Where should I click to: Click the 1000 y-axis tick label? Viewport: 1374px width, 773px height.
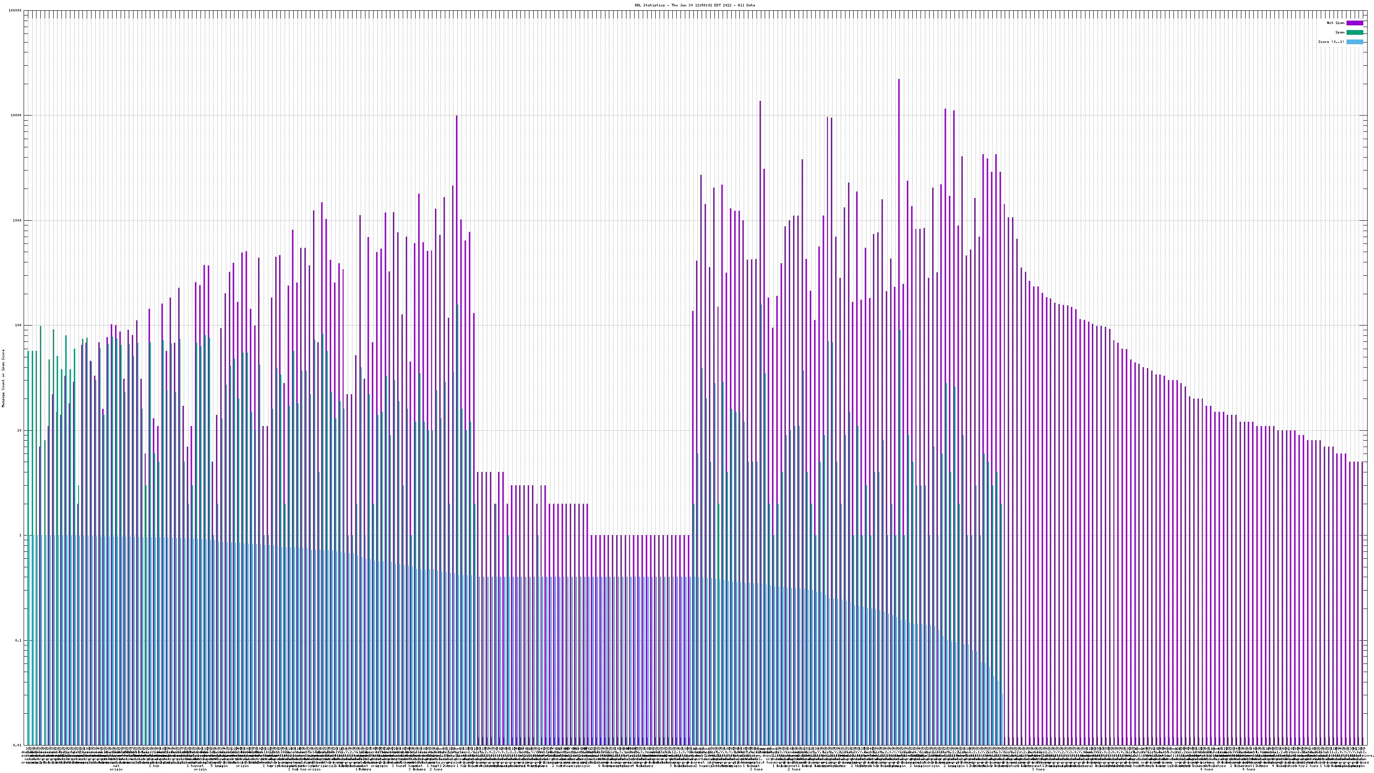18,220
